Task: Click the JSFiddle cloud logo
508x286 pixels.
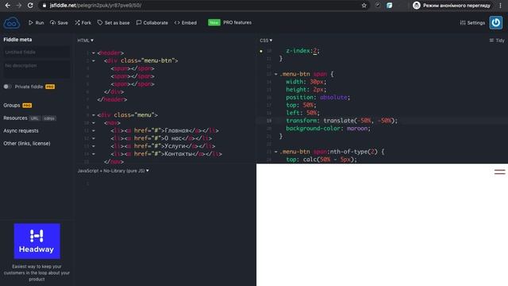Action: (12, 23)
